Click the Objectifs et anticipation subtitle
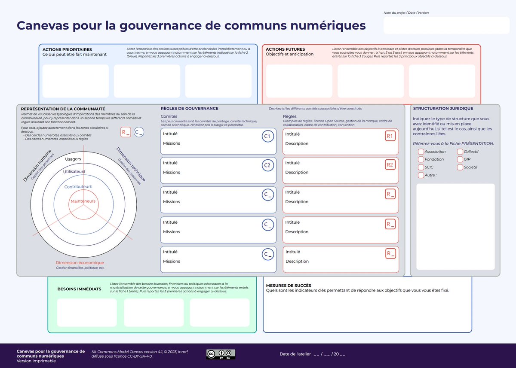Screen dimensions: 516x368 pos(289,54)
